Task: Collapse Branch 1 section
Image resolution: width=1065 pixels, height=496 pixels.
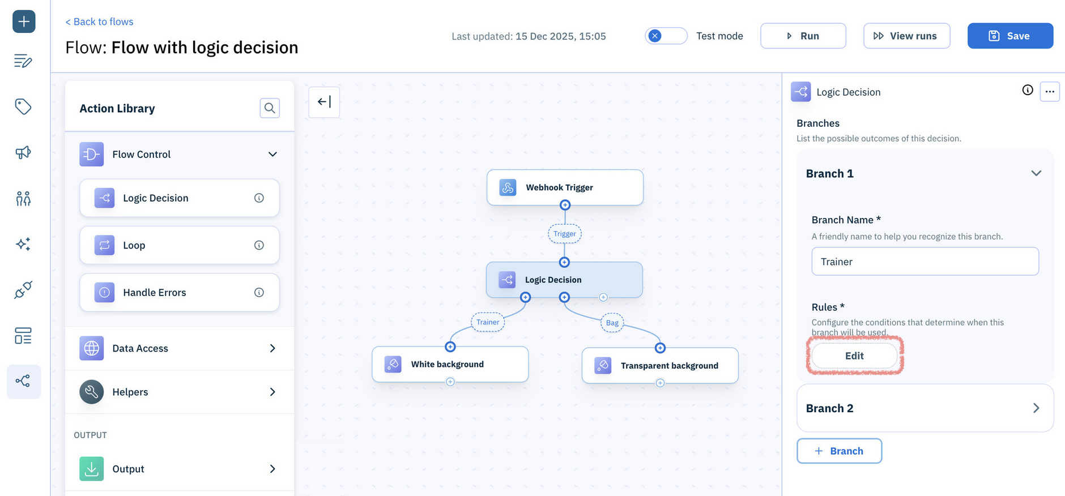Action: (1036, 173)
